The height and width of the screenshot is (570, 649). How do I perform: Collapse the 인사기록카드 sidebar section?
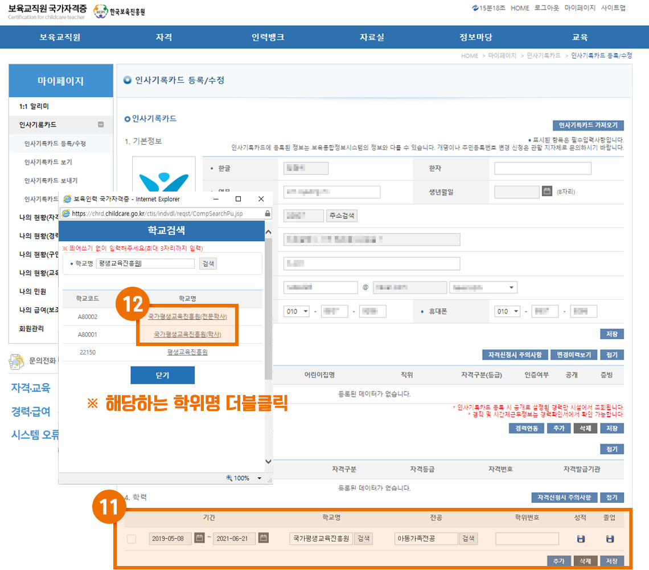coord(101,124)
